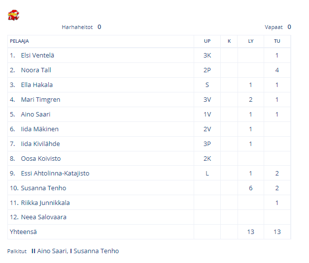Open Susanna Tenho in player table
This screenshot has height=263, width=309.
pyautogui.click(x=43, y=188)
